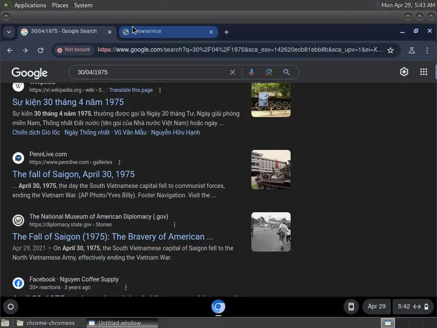The height and width of the screenshot is (328, 437).
Task: Open Sự kiện 30 tháng 4 năm 1975 result
Action: click(68, 102)
